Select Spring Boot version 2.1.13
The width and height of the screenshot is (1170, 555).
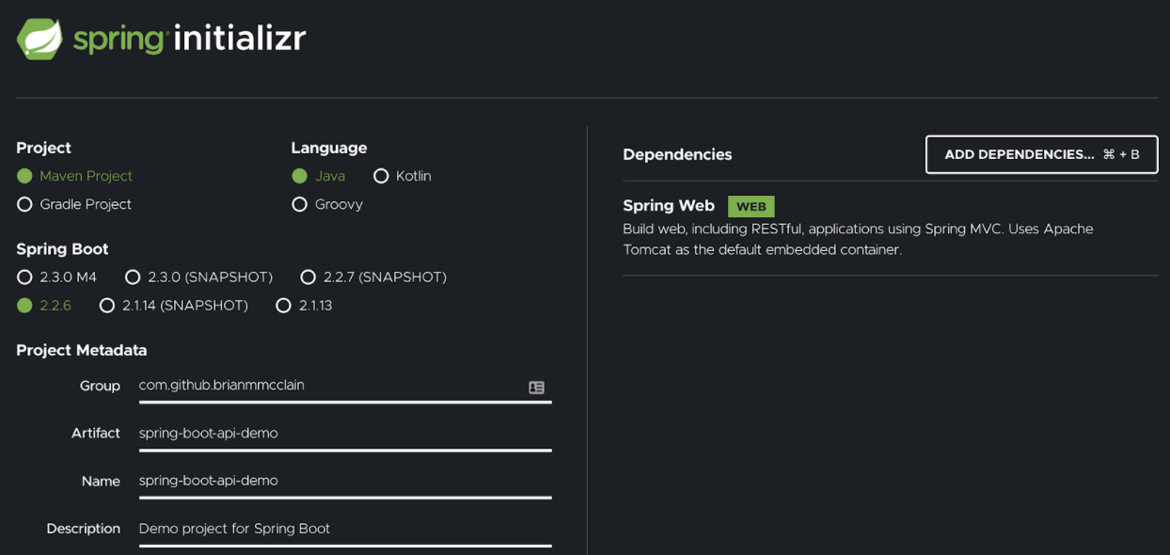(284, 306)
